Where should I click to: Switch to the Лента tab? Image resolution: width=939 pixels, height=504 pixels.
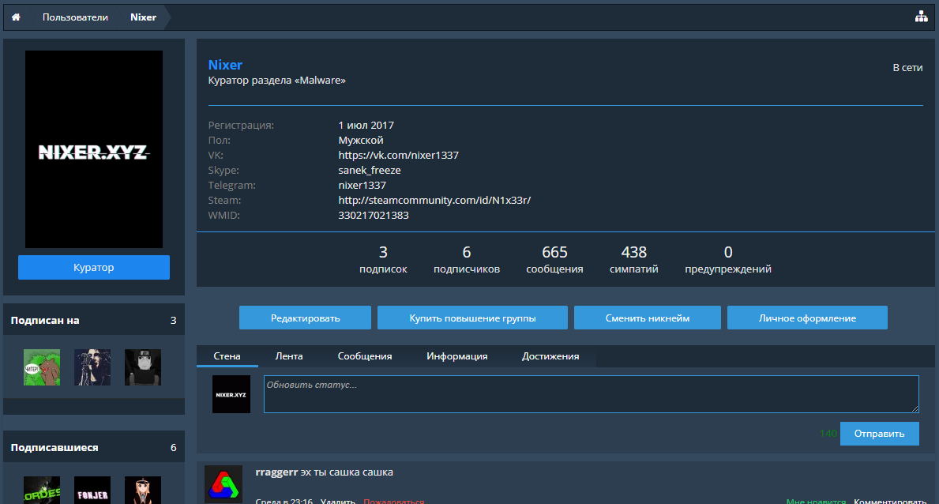(x=289, y=356)
